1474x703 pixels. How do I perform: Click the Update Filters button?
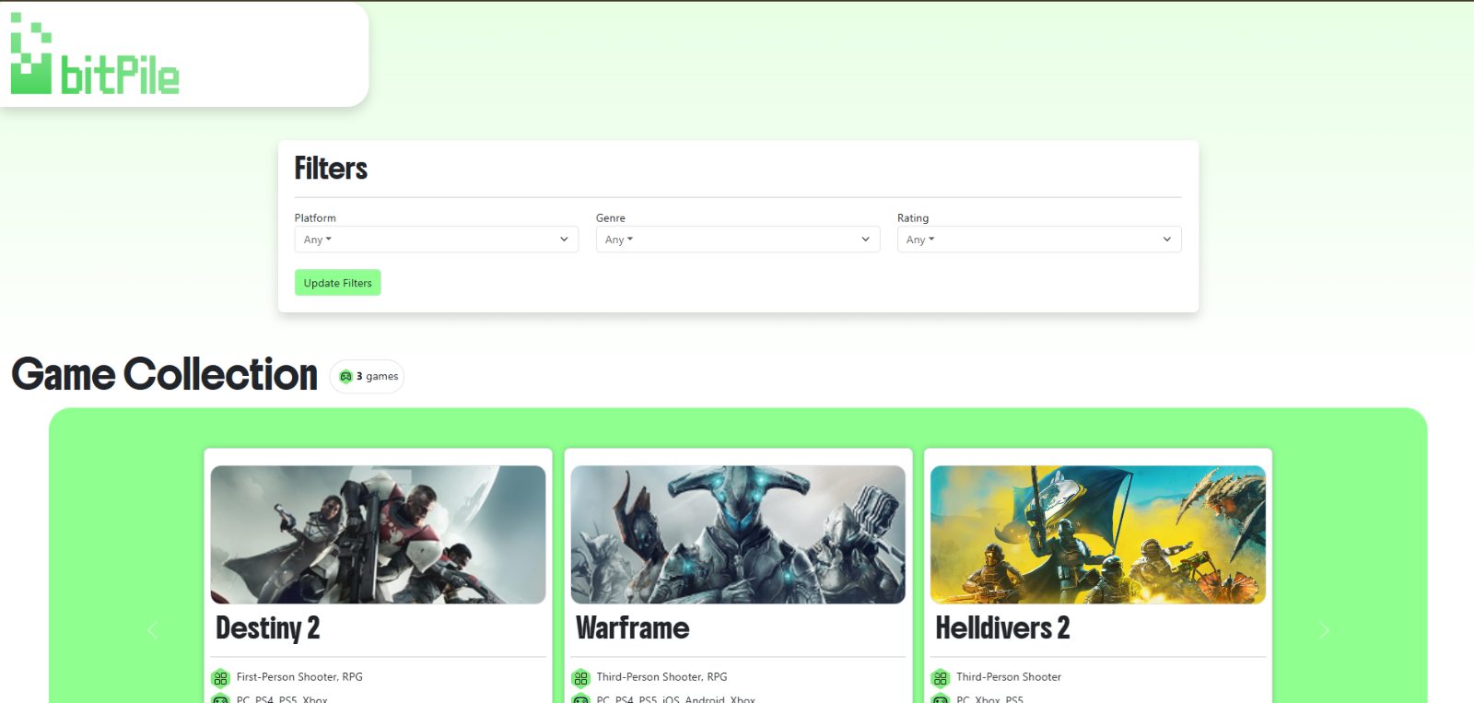pos(338,283)
